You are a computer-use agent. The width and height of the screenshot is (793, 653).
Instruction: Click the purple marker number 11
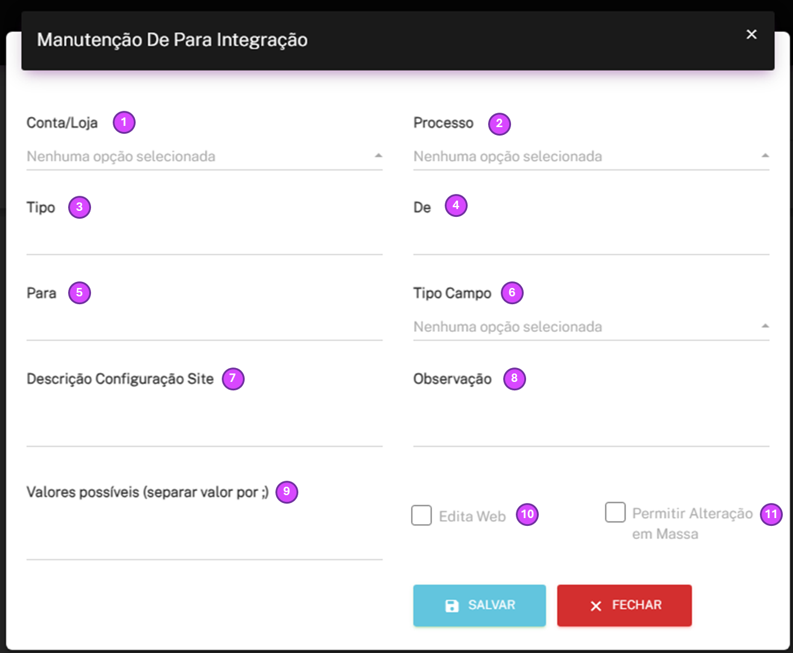[x=771, y=514]
